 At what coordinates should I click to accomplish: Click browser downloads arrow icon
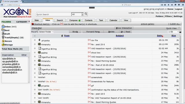point(169,5)
